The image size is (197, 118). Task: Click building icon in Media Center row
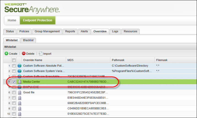tap(20, 82)
